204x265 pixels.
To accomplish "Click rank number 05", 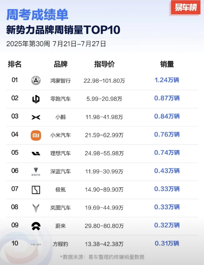I will (x=15, y=152).
